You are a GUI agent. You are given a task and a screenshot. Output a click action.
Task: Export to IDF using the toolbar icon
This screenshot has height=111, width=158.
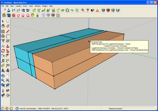(28, 10)
